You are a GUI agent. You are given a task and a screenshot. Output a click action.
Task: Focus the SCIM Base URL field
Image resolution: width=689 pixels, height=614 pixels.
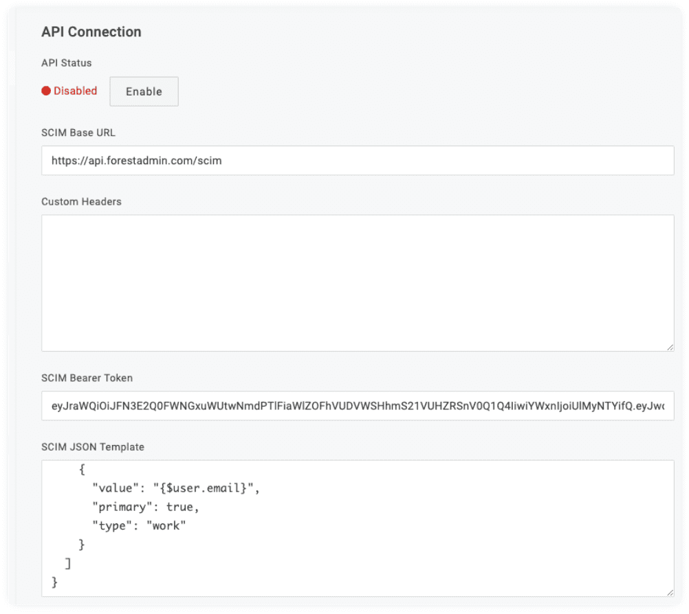pos(357,161)
